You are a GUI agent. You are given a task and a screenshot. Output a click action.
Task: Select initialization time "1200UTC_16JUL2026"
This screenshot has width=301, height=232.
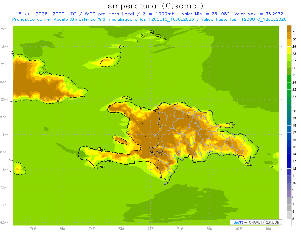(171, 19)
